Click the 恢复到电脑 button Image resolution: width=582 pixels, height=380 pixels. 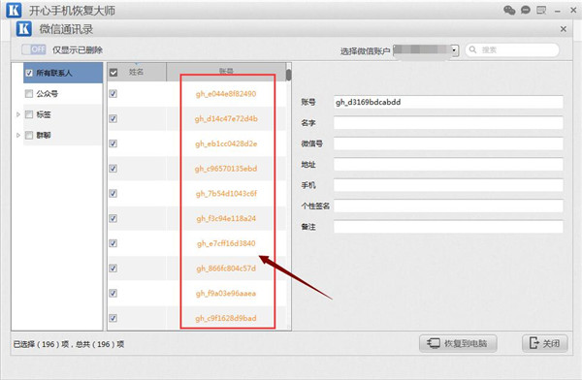click(458, 343)
